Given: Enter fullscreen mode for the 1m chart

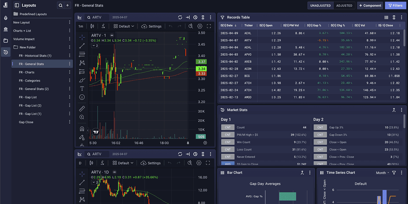Looking at the screenshot, I should (209, 26).
